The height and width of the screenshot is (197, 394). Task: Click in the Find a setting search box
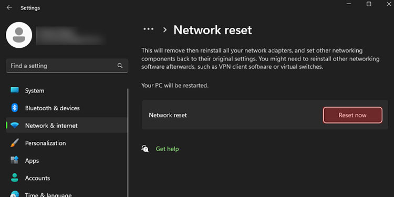point(67,66)
